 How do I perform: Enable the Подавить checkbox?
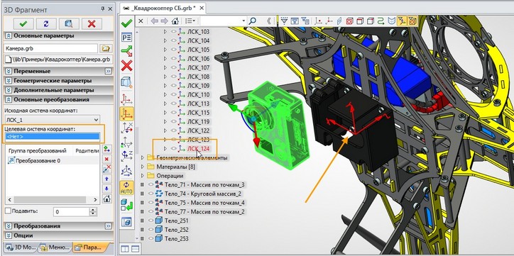coord(9,211)
